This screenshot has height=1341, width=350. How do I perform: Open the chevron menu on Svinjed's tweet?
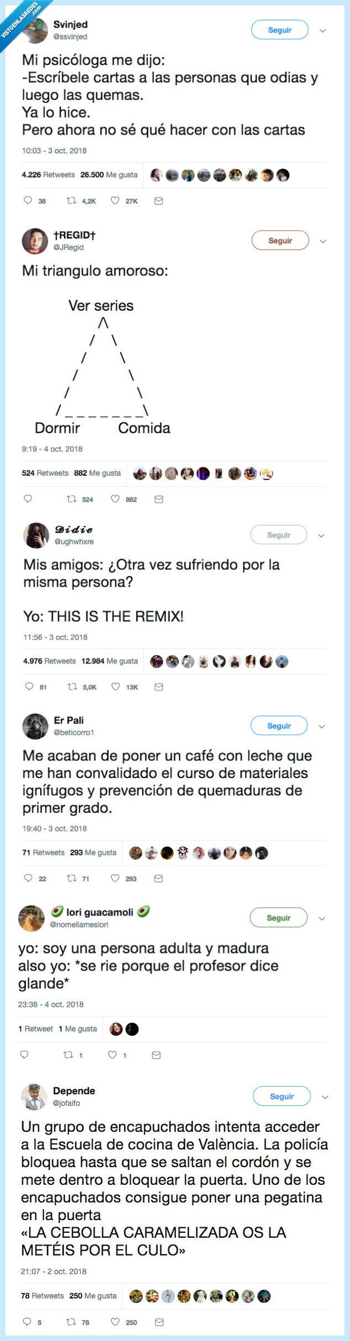click(x=323, y=31)
